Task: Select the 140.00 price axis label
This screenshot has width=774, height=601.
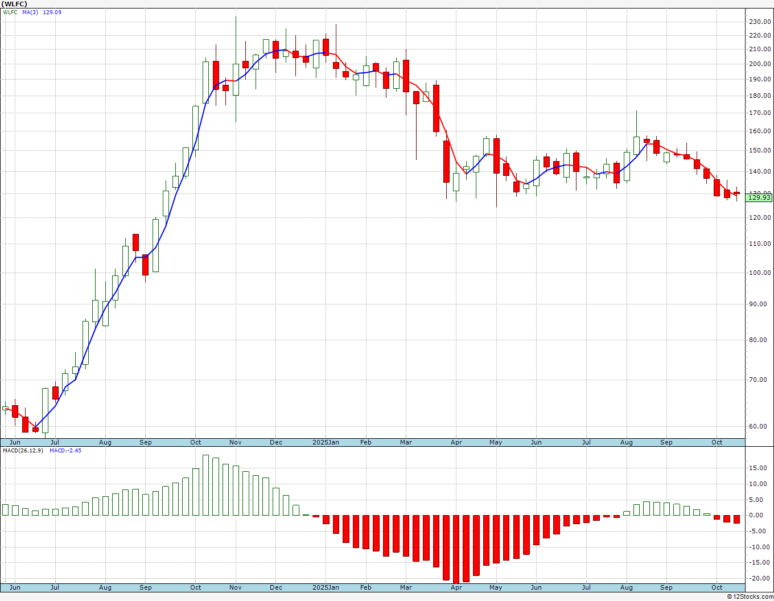Action: coord(760,171)
